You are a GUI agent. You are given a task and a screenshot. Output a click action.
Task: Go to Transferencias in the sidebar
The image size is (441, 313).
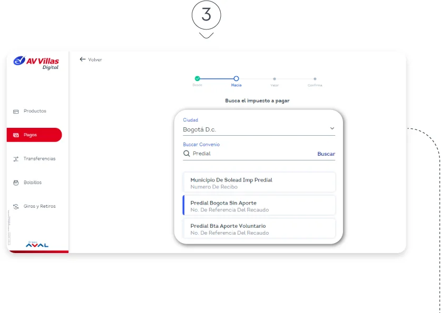tap(39, 159)
